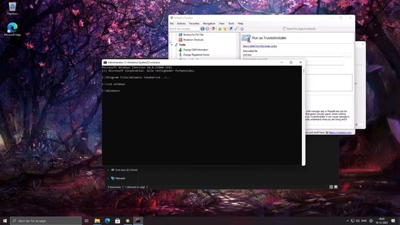This screenshot has height=225, width=400.
Task: Collapse the Tools tree category
Action: 171,44
